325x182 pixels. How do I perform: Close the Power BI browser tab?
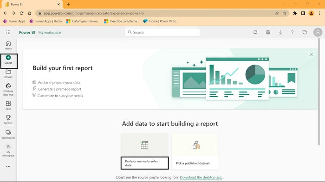click(58, 4)
